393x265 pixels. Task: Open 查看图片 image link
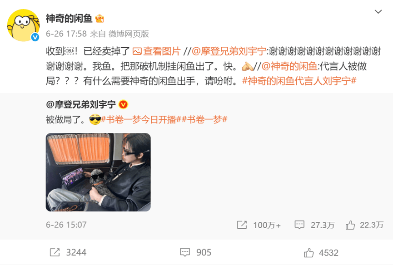[x=156, y=51]
